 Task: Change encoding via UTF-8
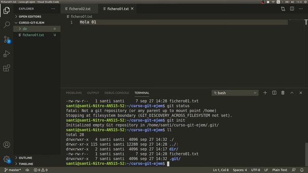click(x=256, y=170)
